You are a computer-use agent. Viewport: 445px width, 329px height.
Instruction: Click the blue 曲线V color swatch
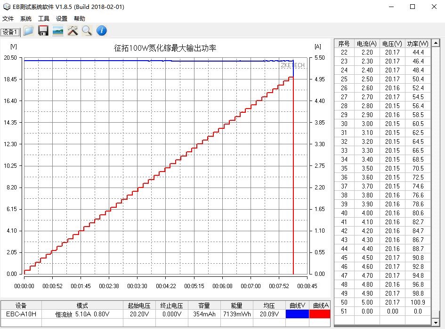tap(297, 314)
